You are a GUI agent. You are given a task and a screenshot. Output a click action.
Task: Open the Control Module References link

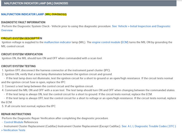pyautogui.click(x=14, y=122)
